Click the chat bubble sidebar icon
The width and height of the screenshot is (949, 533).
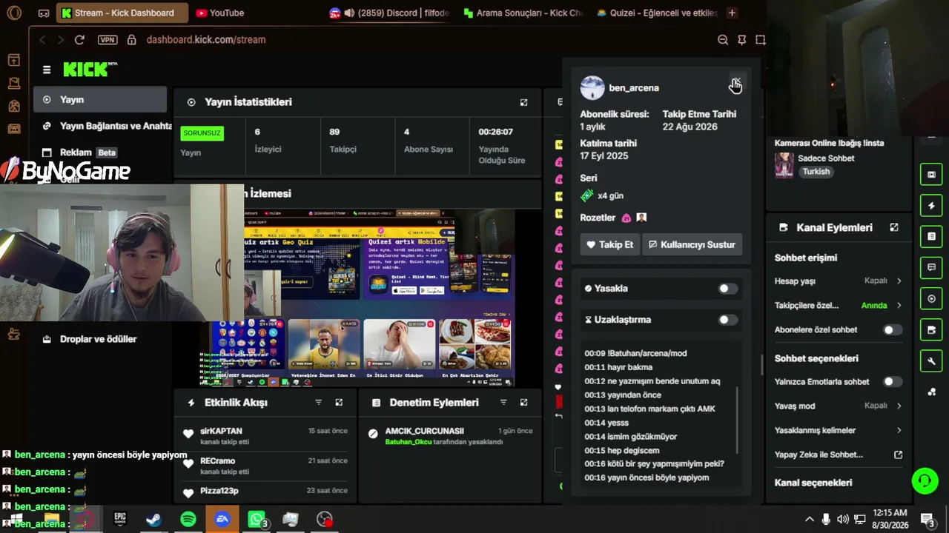pyautogui.click(x=931, y=267)
